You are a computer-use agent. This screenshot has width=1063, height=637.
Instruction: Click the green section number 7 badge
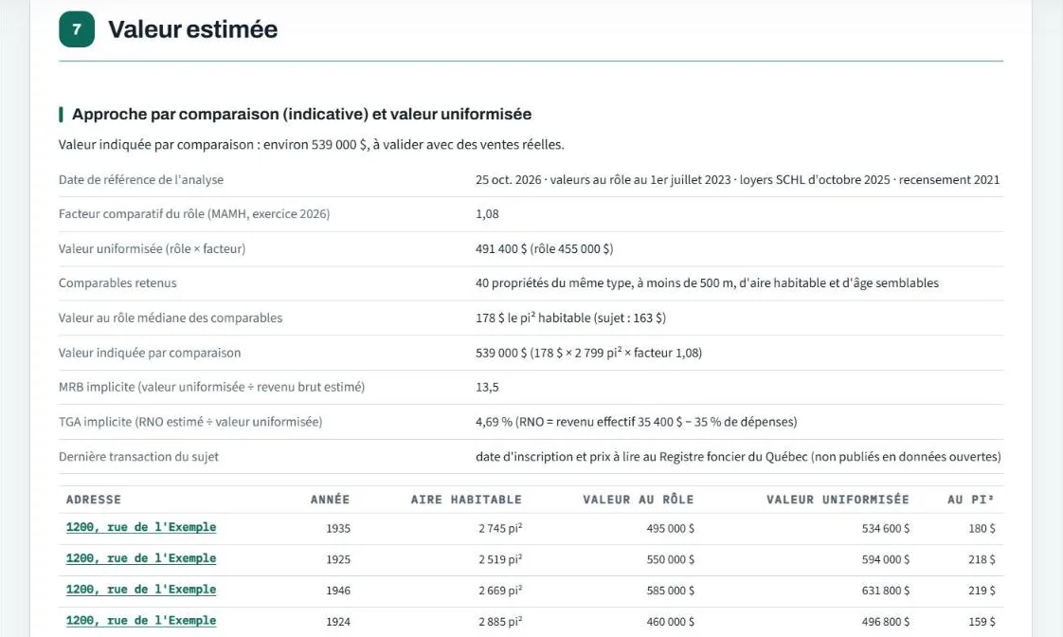[77, 29]
